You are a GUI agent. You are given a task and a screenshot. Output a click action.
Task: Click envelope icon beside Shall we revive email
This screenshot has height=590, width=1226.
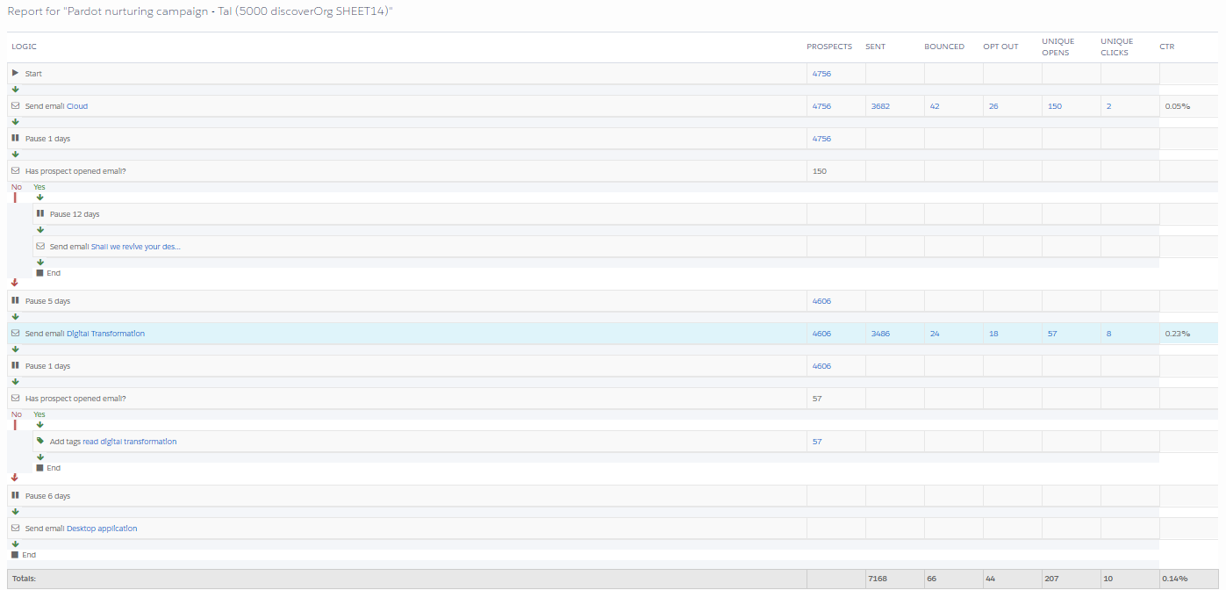40,247
